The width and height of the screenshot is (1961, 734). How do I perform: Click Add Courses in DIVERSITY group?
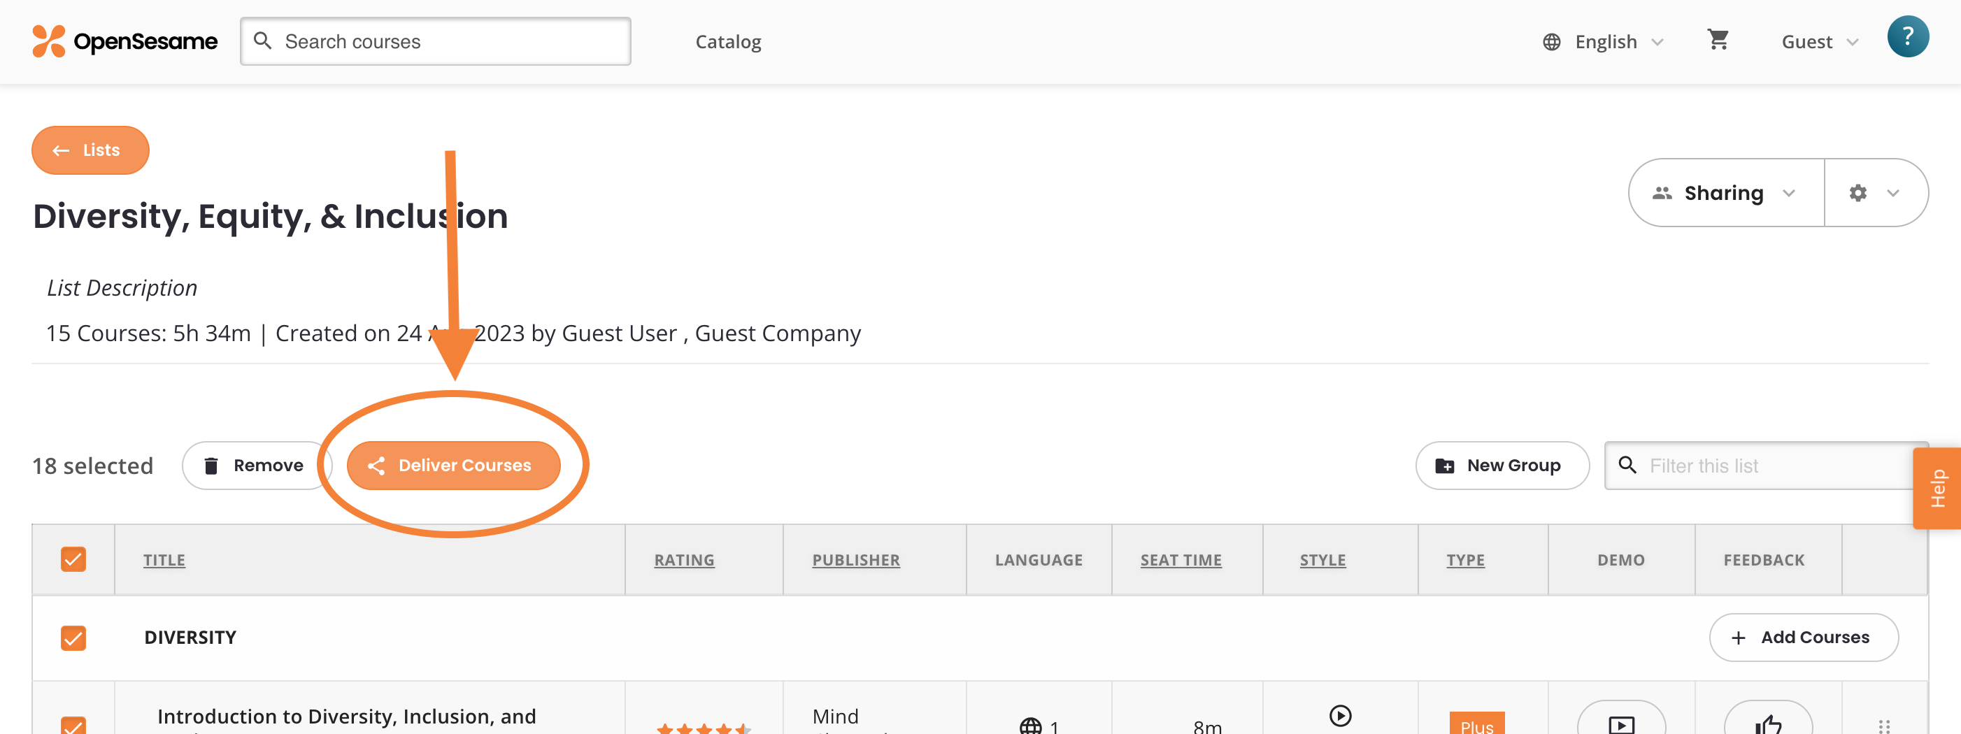(1804, 638)
